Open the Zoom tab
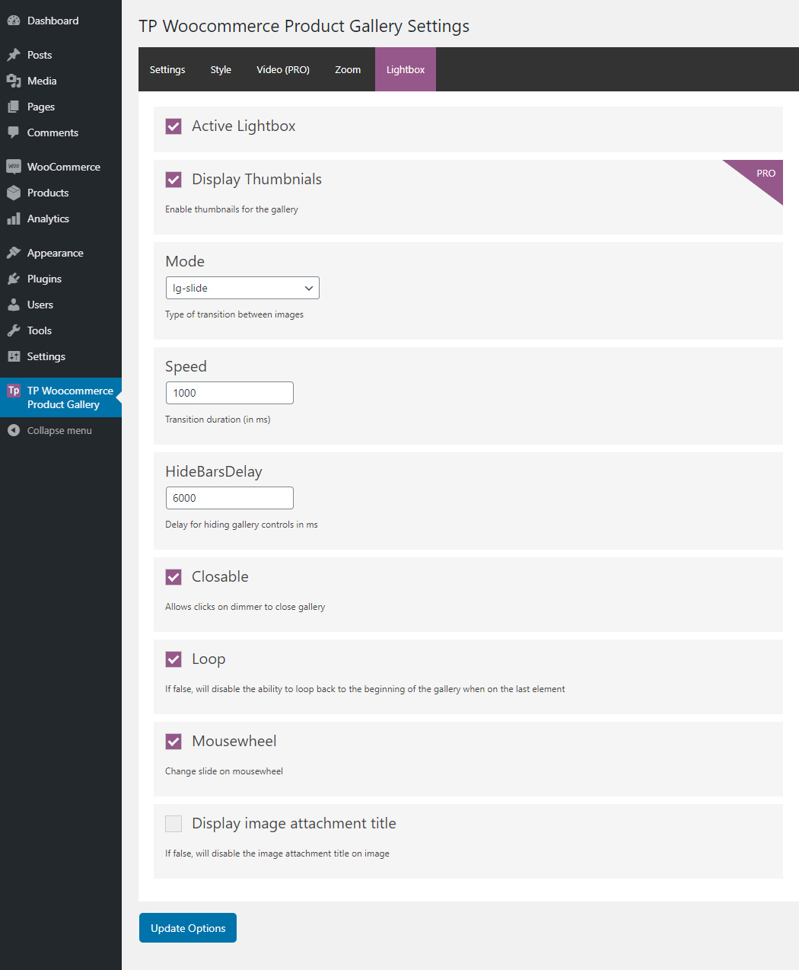799x970 pixels. click(348, 69)
